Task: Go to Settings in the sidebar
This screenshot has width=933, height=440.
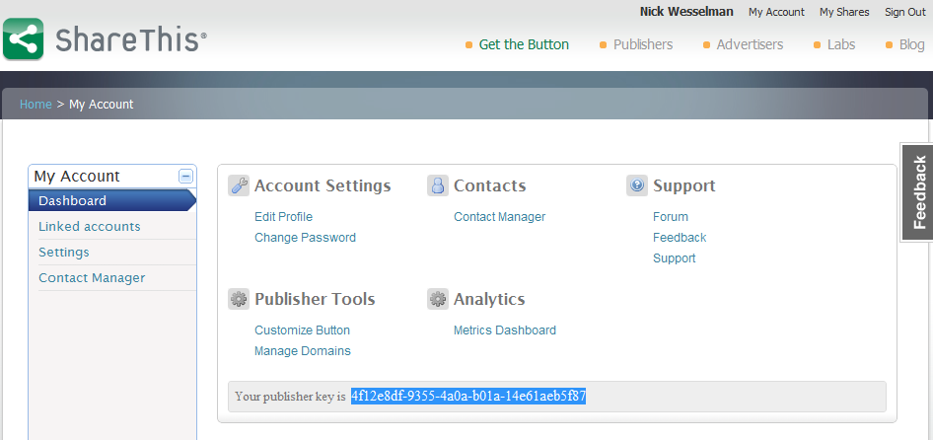Action: point(64,253)
